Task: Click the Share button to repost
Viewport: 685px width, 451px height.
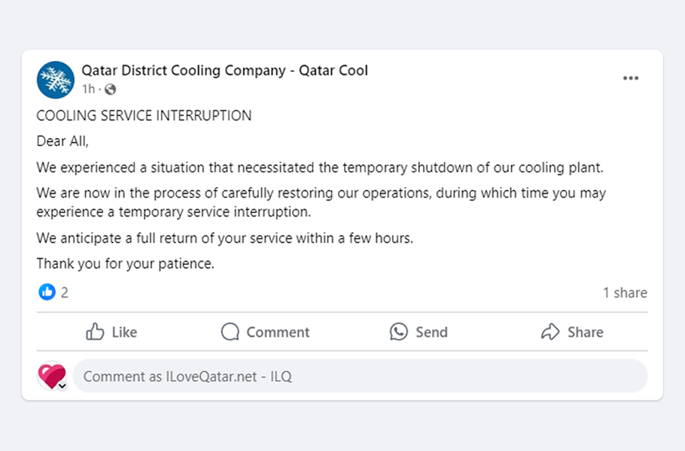Action: click(572, 331)
